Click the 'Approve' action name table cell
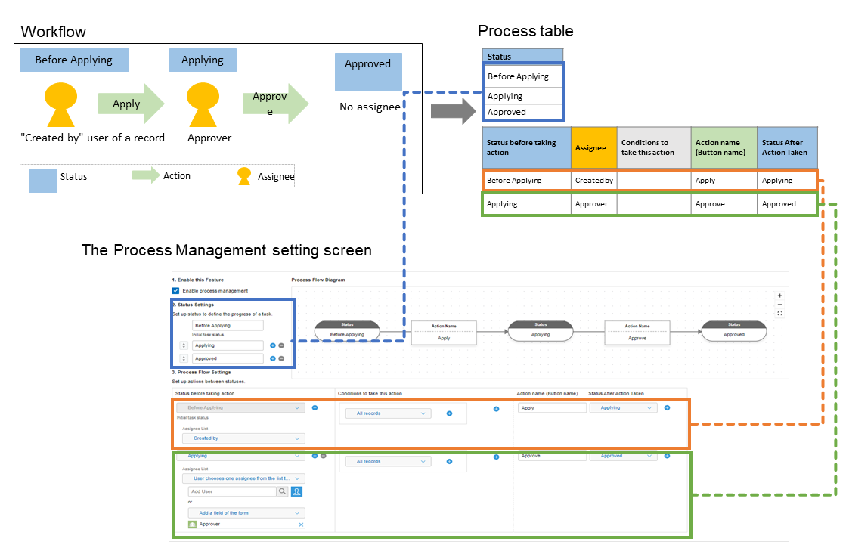 tap(724, 204)
